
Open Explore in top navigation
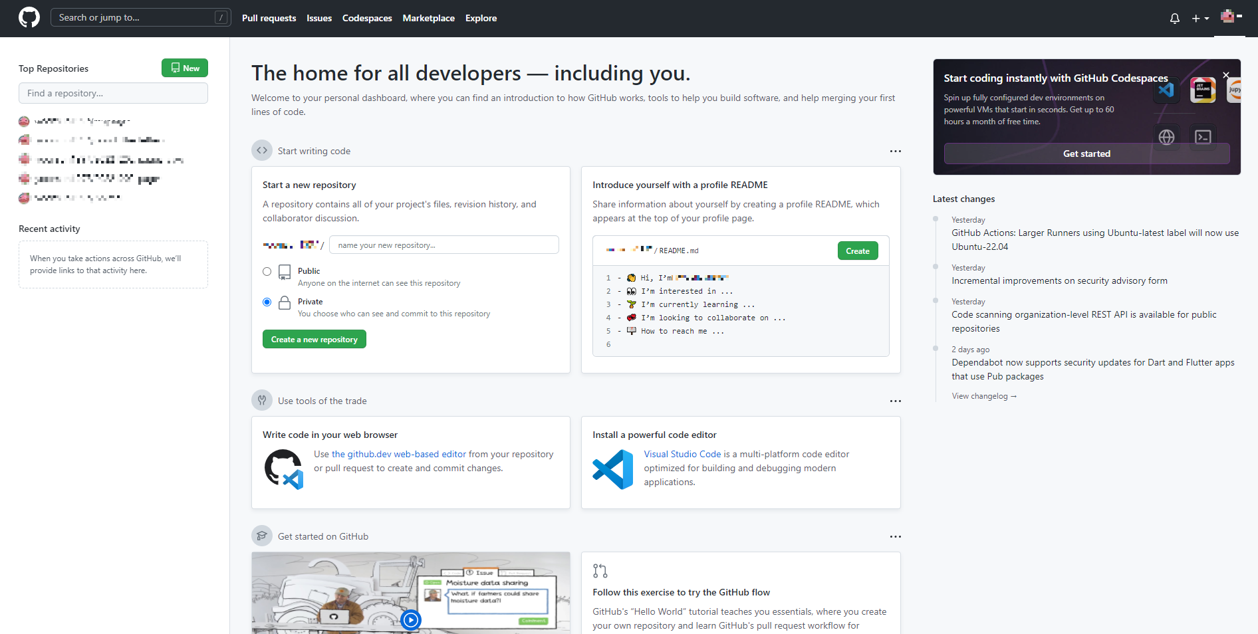pos(481,18)
